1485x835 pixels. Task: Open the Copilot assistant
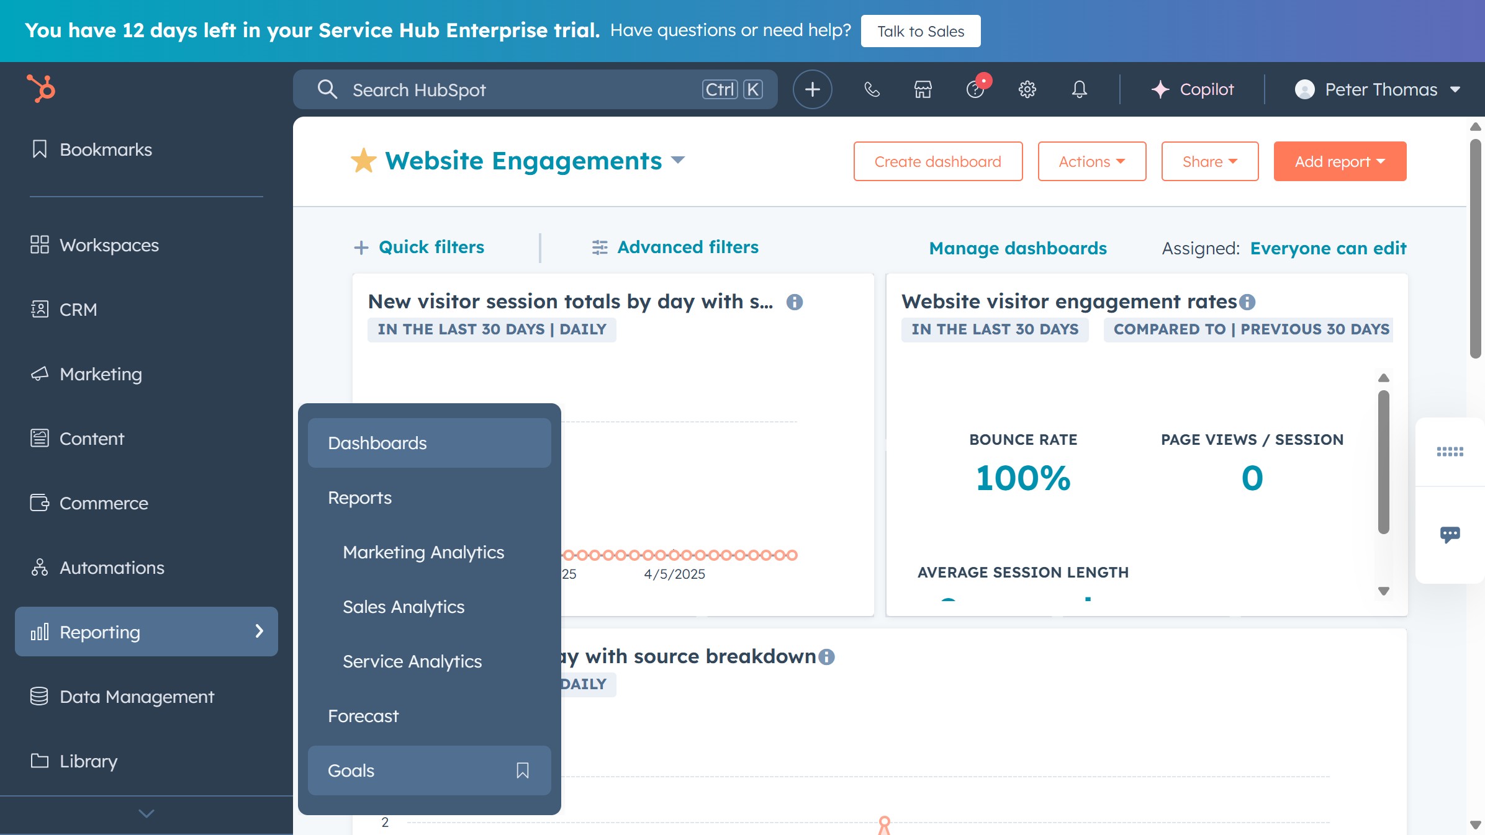coord(1193,89)
